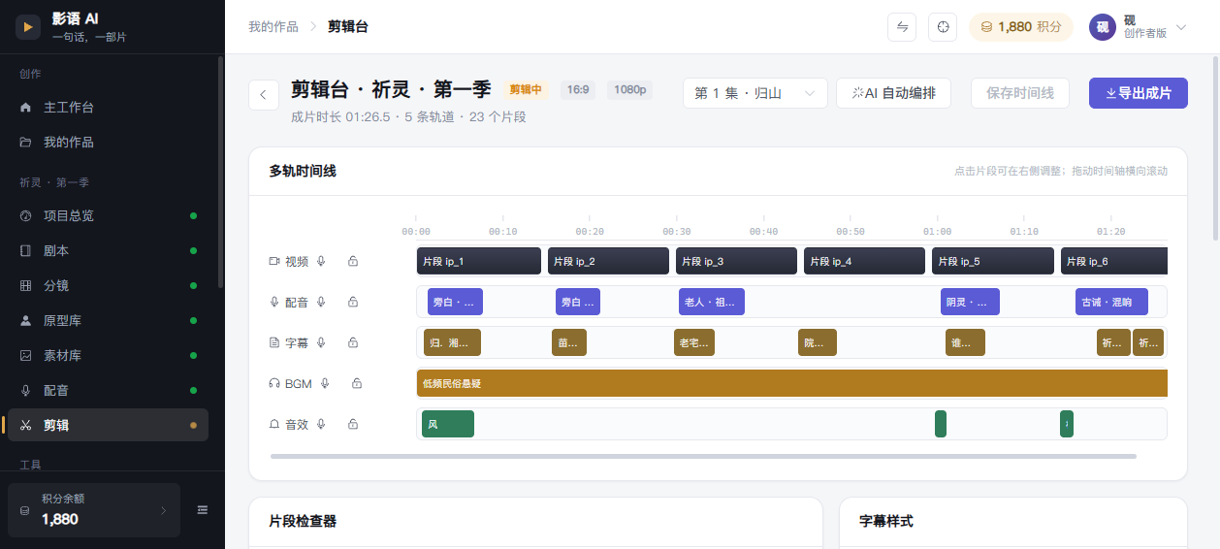Select video clip 片段 ip_4
Screen dimensions: 1220x549
click(864, 261)
